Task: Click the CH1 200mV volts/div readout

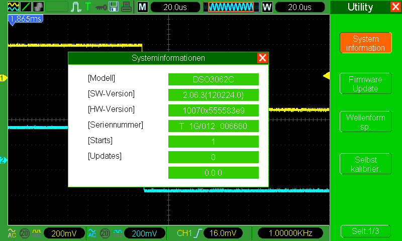Action: pyautogui.click(x=64, y=233)
